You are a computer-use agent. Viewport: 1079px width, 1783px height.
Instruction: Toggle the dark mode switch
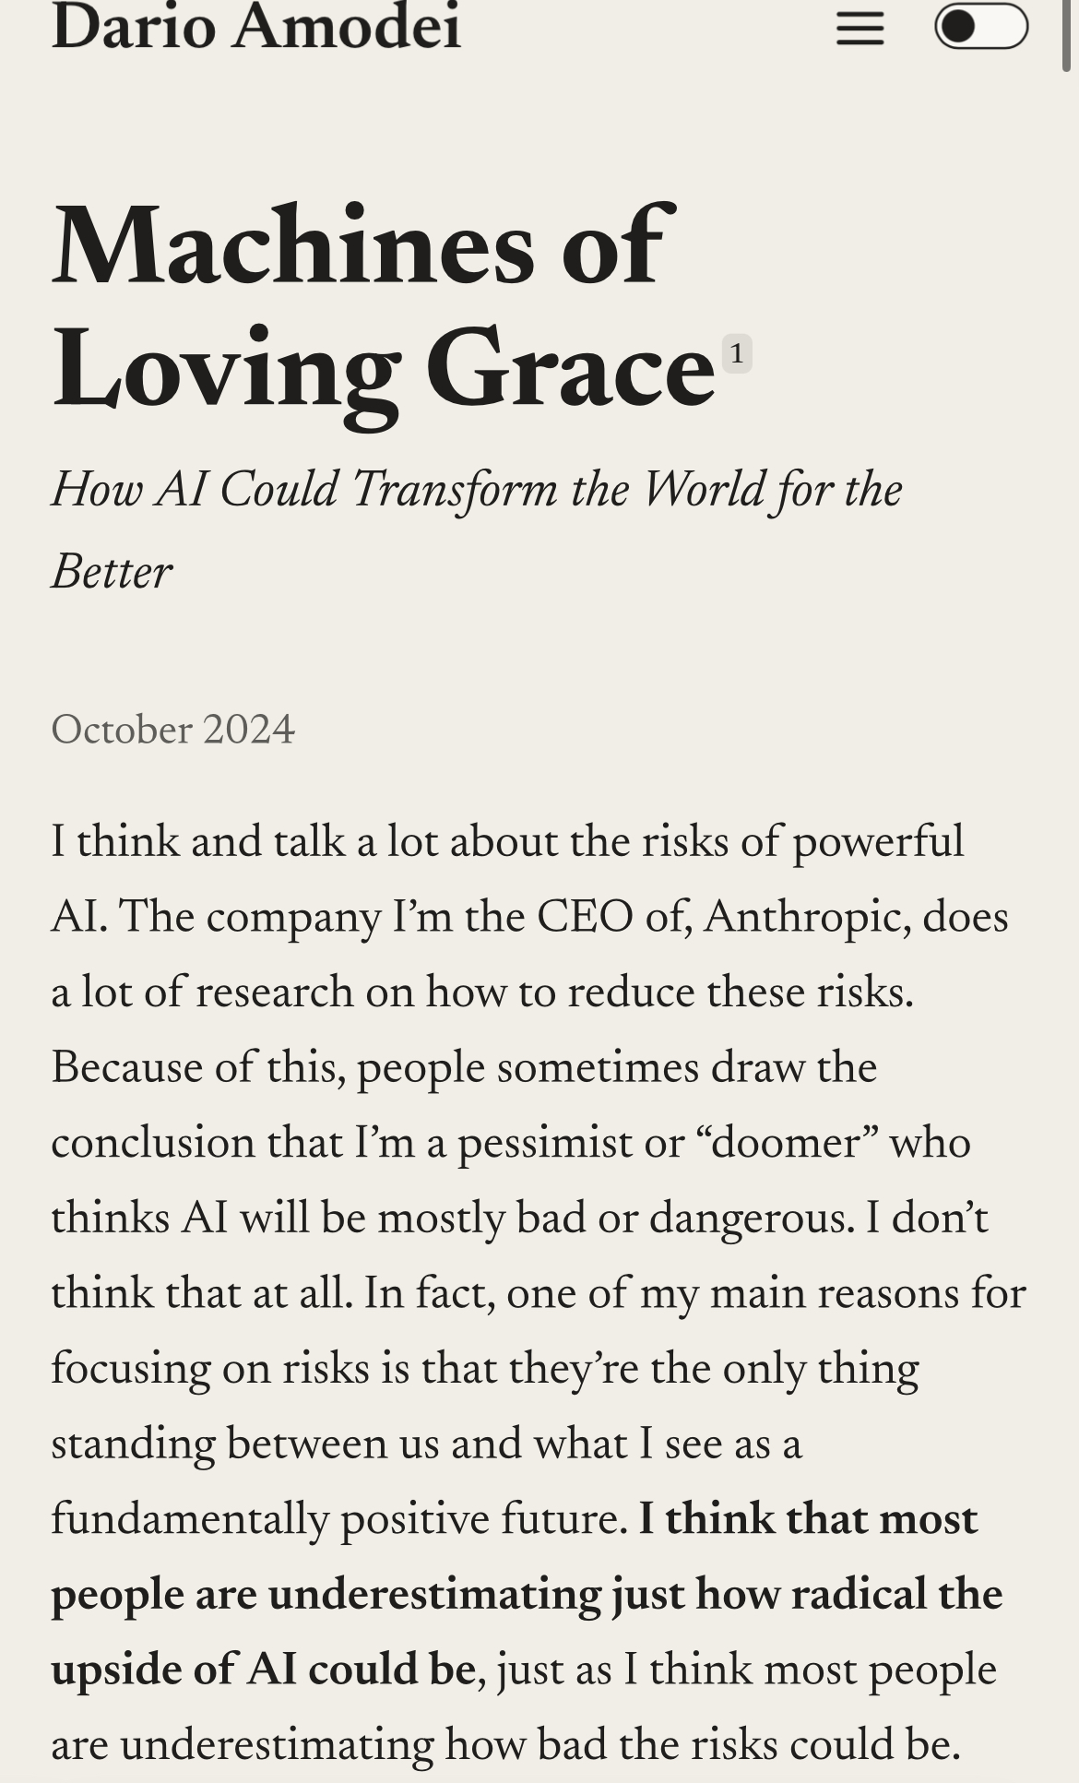coord(981,26)
